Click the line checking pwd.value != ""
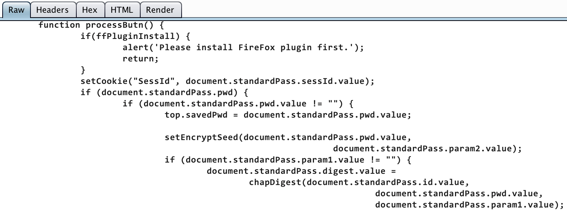The image size is (567, 212). pyautogui.click(x=238, y=104)
